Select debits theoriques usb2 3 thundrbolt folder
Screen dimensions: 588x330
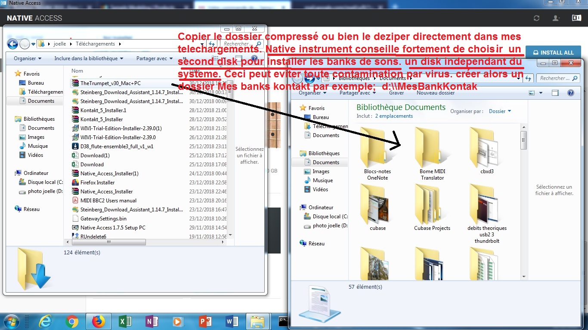pos(487,214)
